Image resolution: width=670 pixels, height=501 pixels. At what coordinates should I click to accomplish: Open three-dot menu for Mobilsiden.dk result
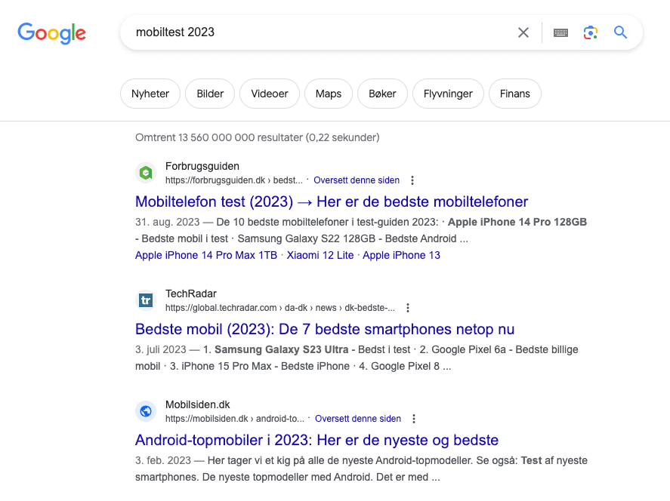click(414, 419)
